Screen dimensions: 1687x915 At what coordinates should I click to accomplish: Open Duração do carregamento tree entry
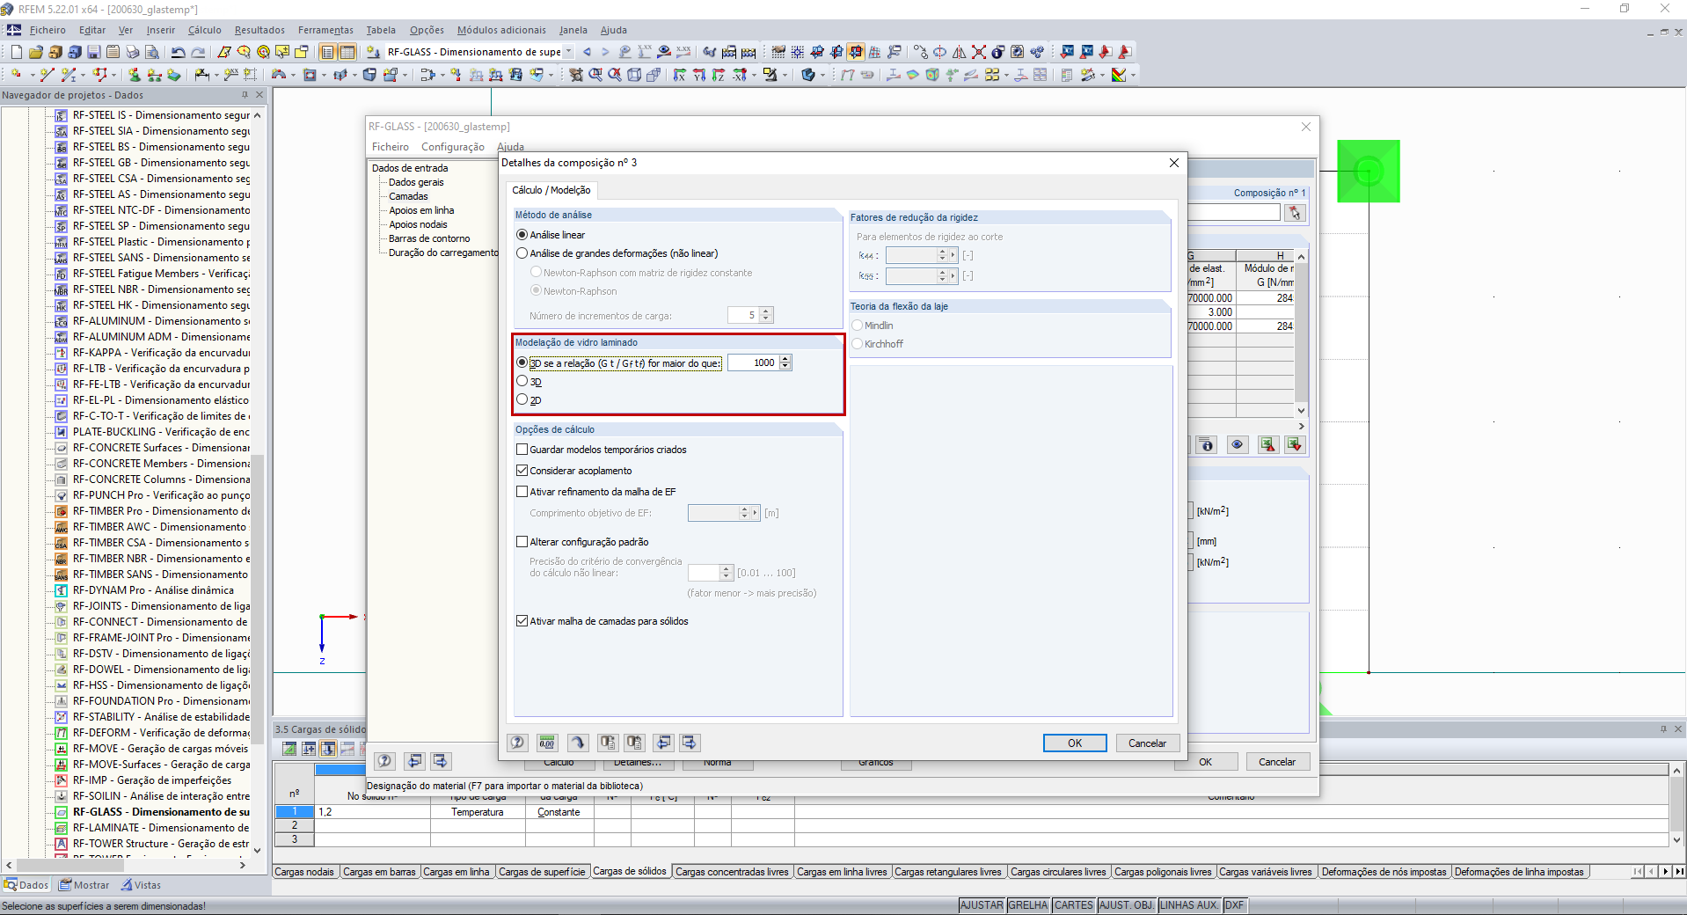pyautogui.click(x=443, y=253)
